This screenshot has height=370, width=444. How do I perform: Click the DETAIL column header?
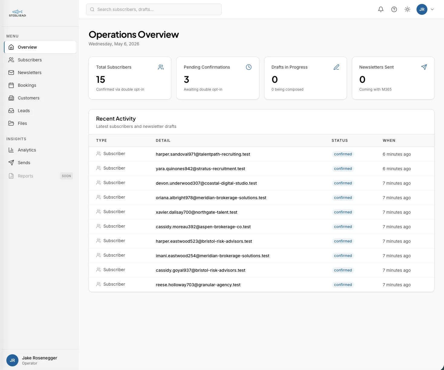point(163,141)
